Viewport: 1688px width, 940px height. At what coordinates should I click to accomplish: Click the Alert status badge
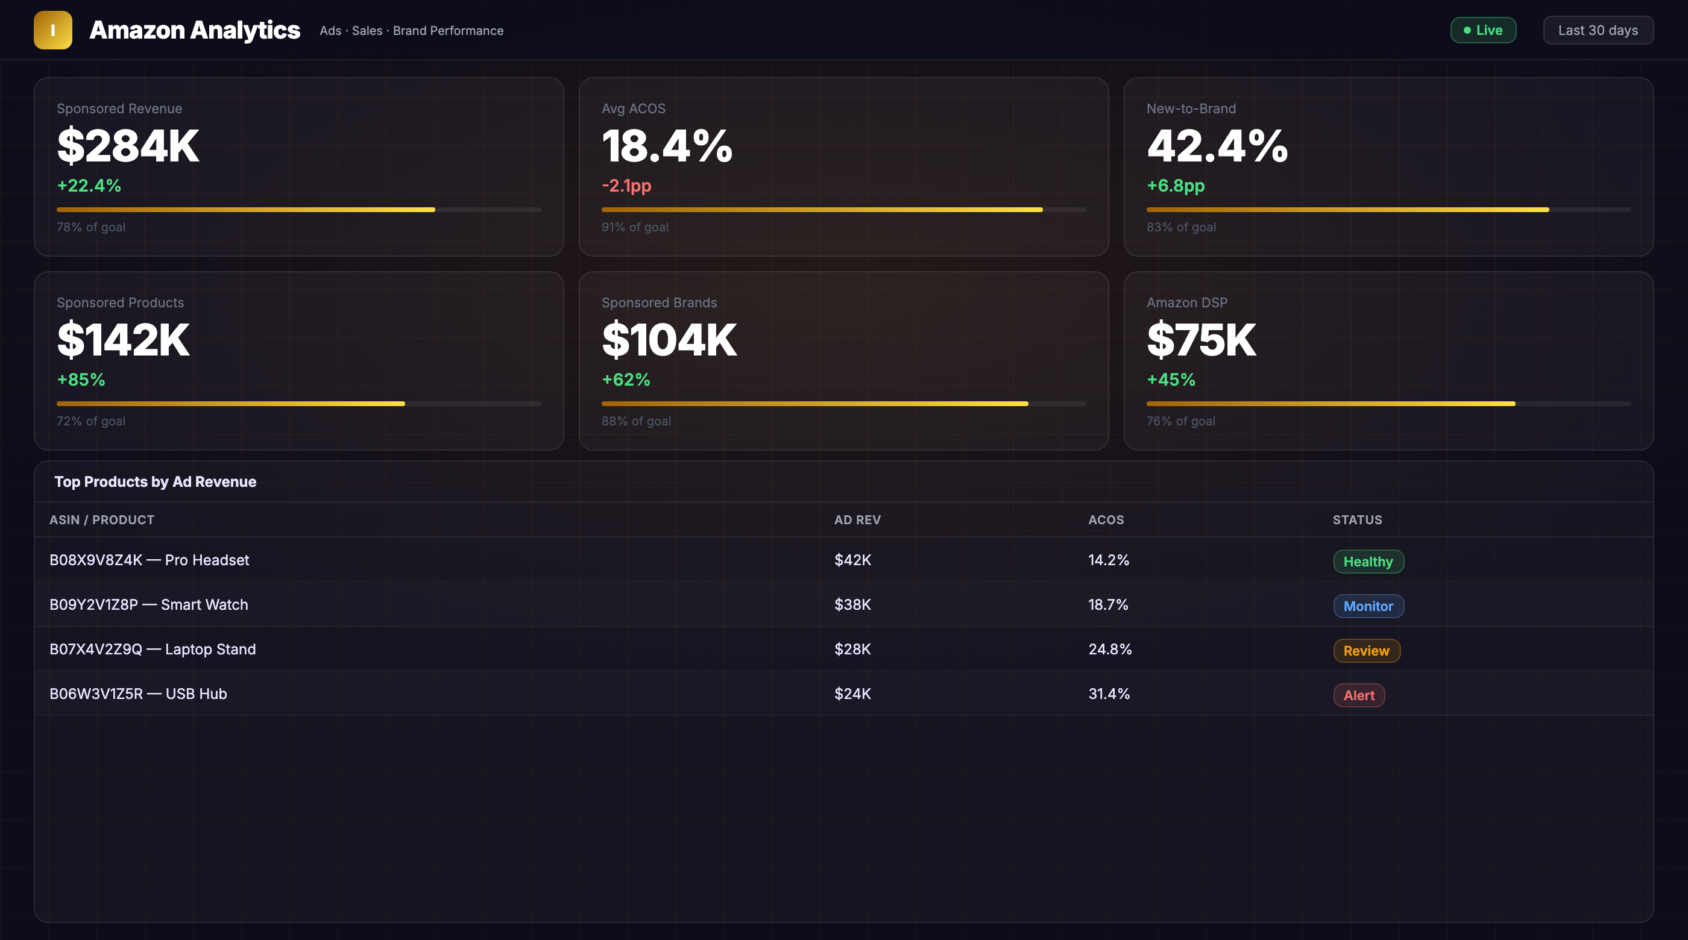1359,695
